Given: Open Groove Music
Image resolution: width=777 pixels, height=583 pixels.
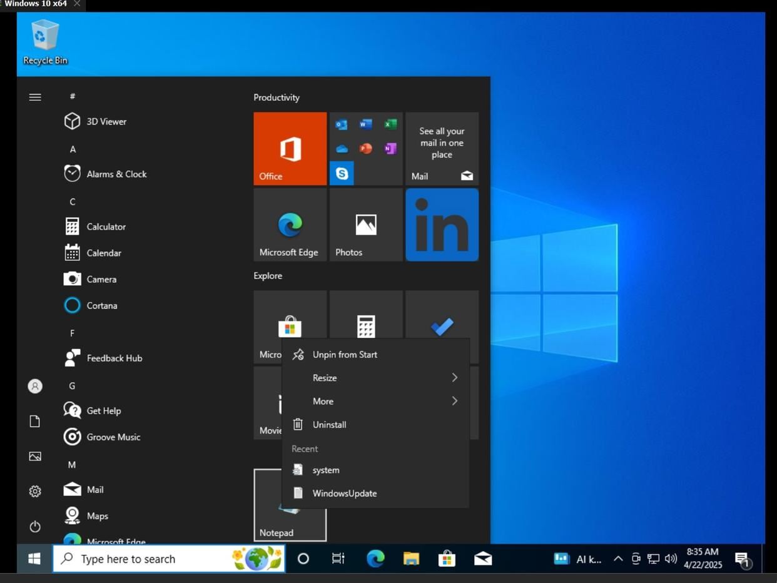Looking at the screenshot, I should pos(113,437).
